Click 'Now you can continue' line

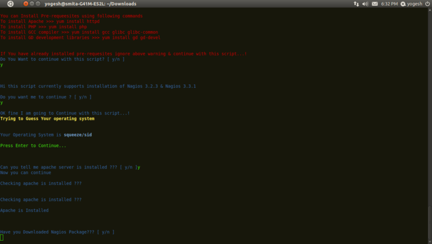(x=26, y=173)
